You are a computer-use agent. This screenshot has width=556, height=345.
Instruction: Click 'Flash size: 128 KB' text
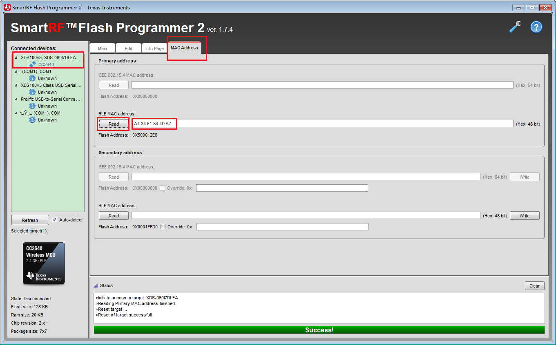[x=29, y=307]
